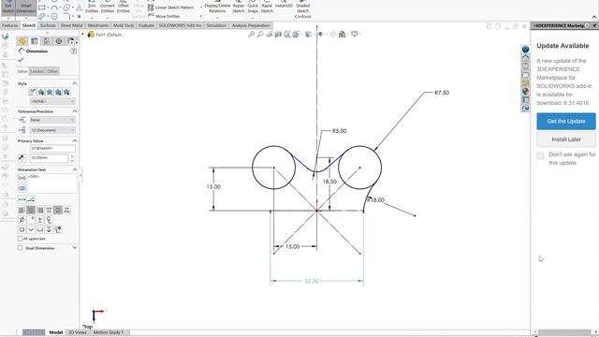Check Don't ask again for this update

tap(540, 155)
